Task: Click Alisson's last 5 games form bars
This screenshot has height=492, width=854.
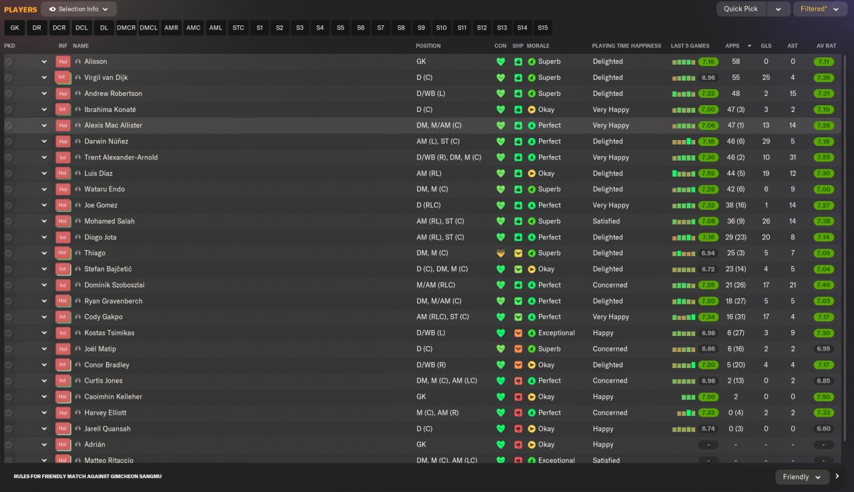Action: (x=684, y=62)
